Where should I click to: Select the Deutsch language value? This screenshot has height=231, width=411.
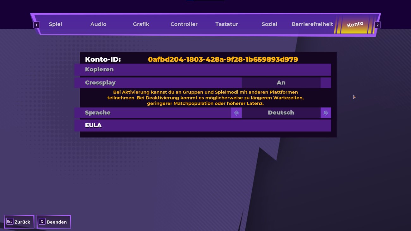[281, 112]
